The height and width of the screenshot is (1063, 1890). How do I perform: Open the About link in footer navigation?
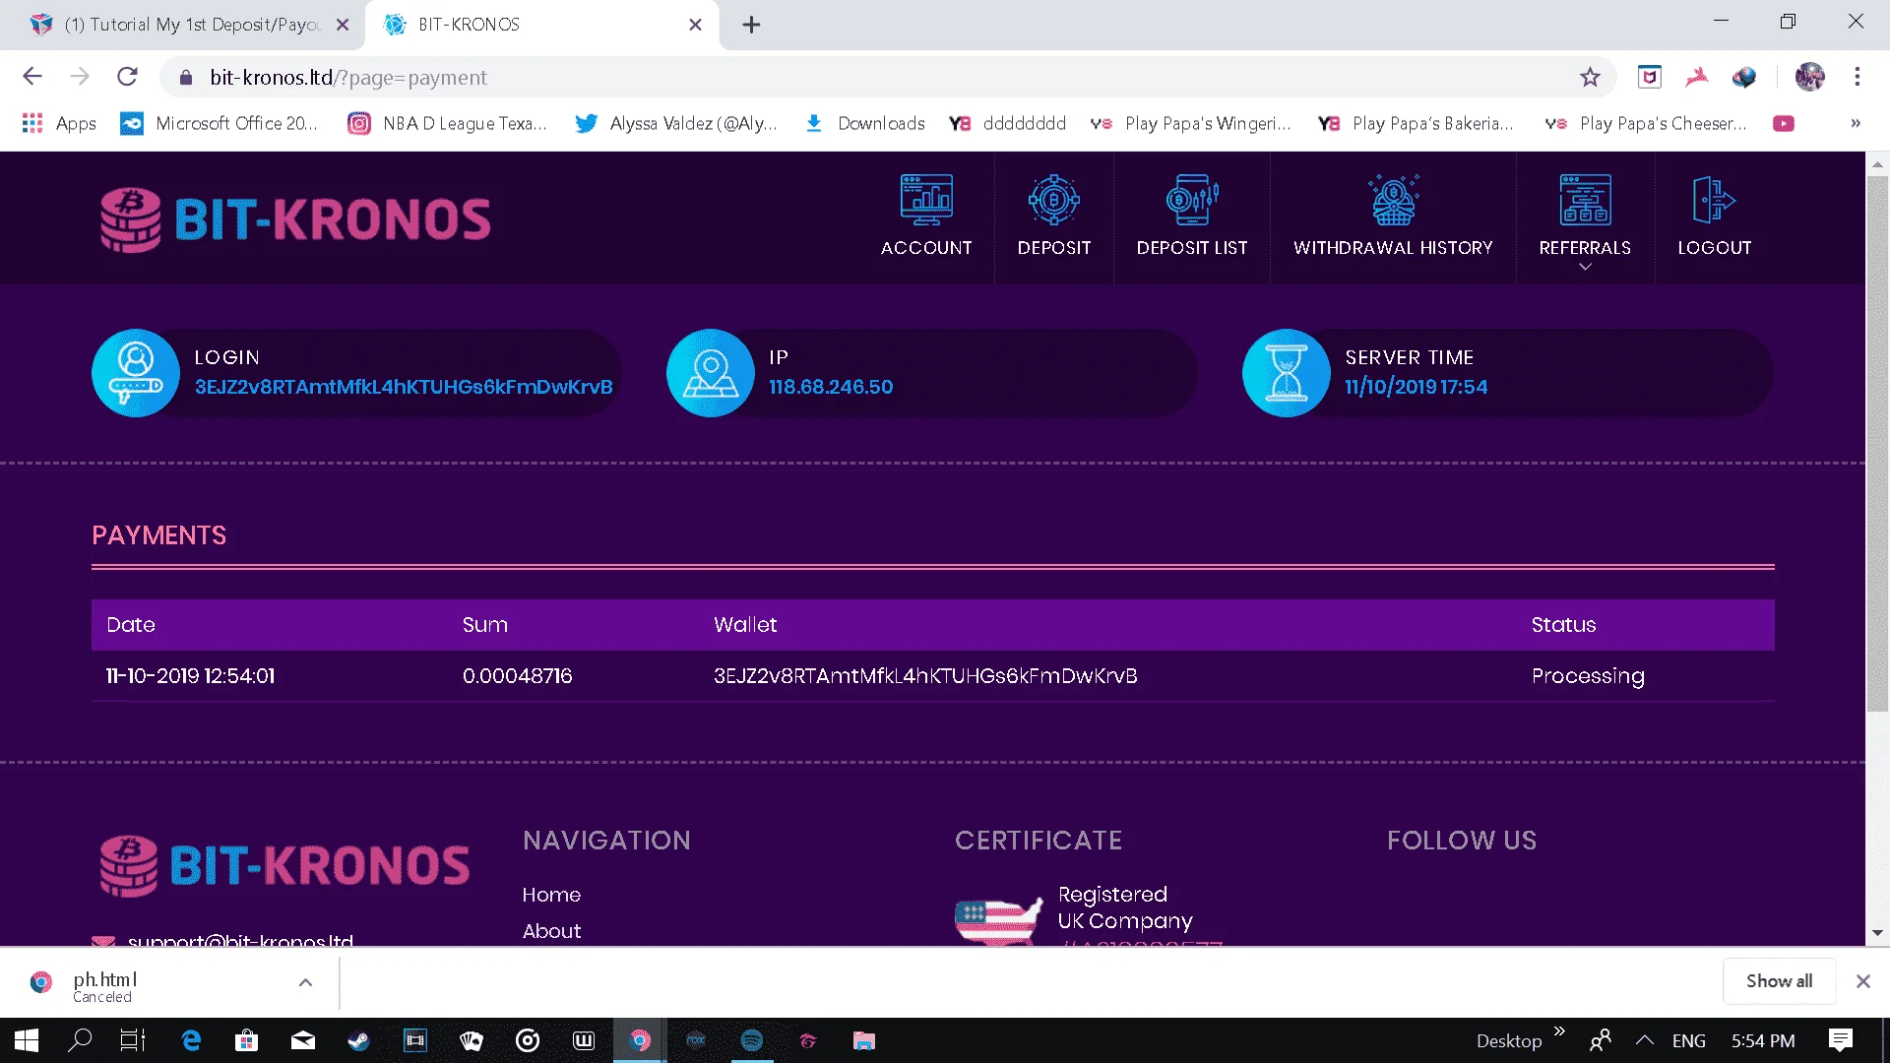(551, 931)
